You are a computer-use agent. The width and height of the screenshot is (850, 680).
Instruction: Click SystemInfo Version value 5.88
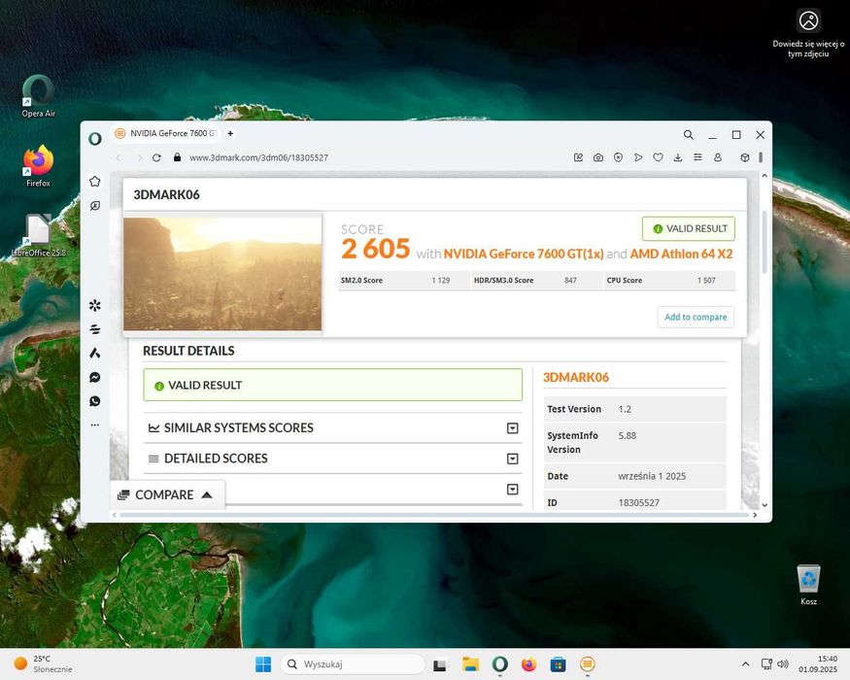click(x=628, y=435)
